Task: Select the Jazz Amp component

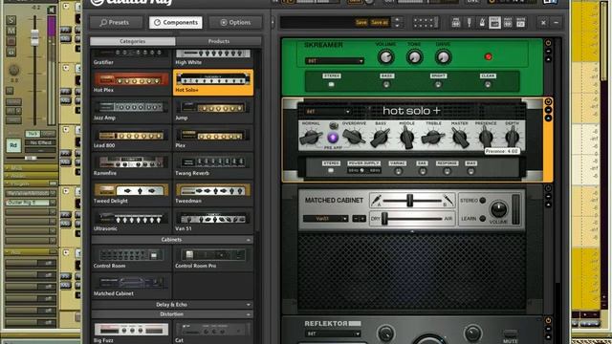Action: (131, 111)
